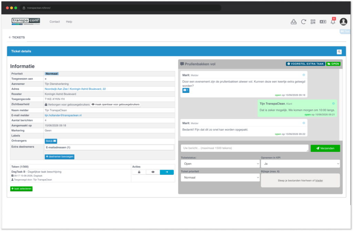Image resolution: width=353 pixels, height=231 pixels.
Task: Click the 'Prullenbakken vol' ticket title
Action: pos(200,64)
